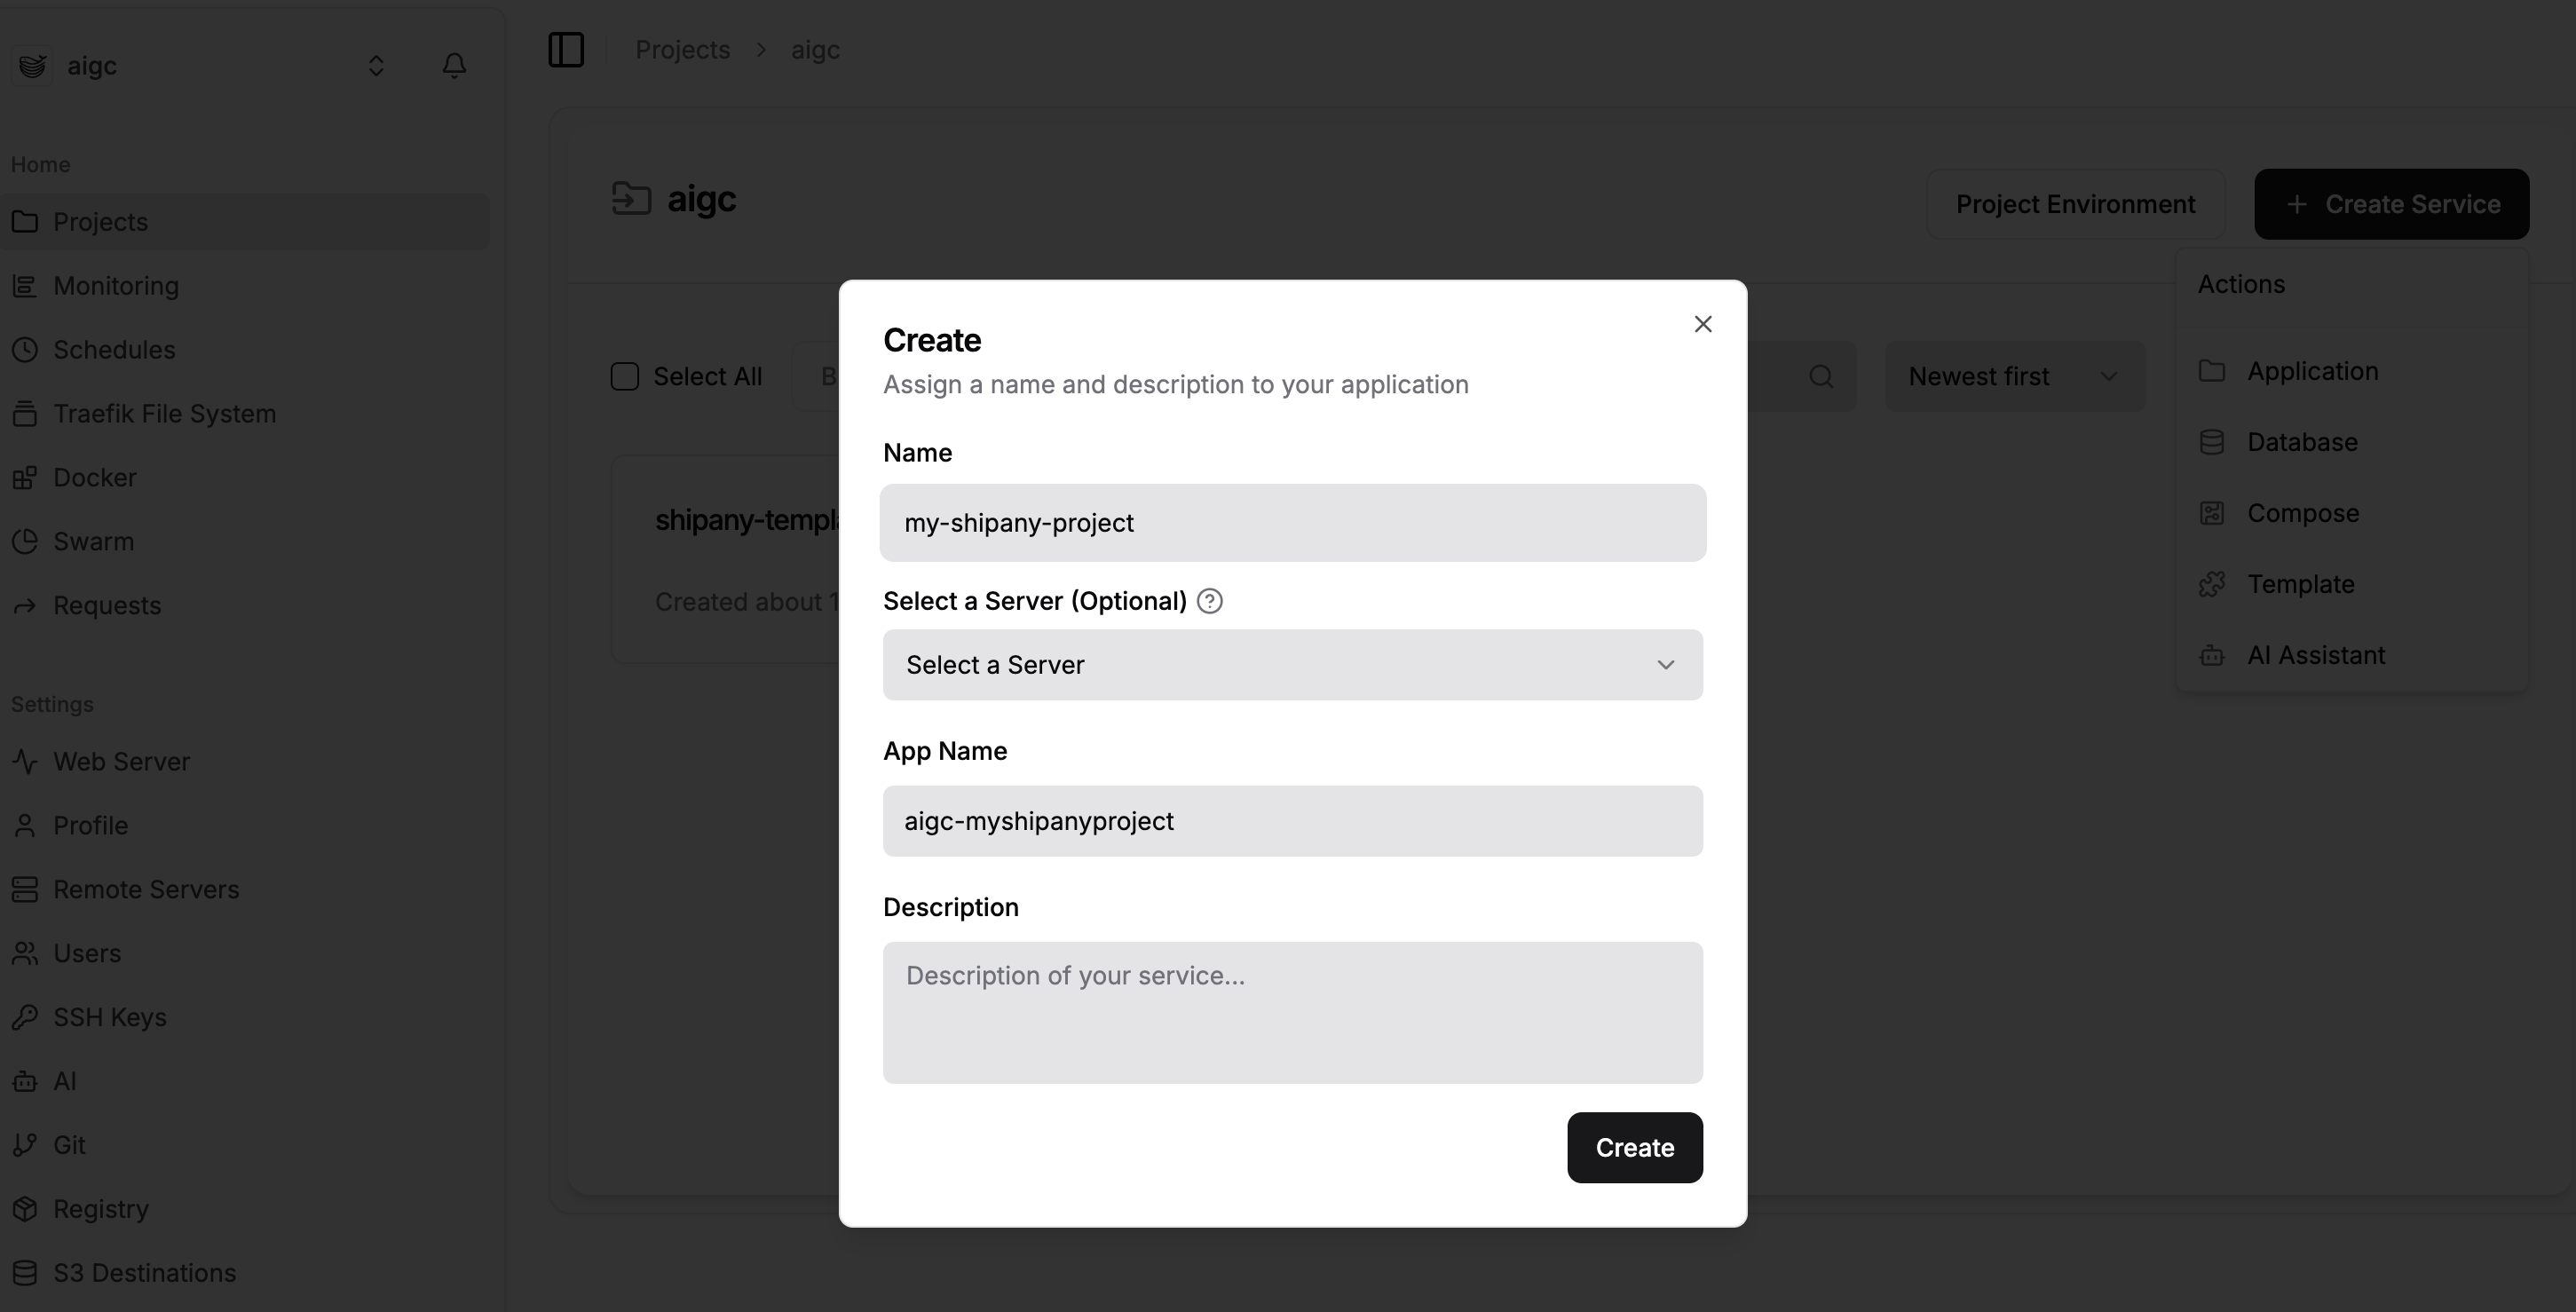The width and height of the screenshot is (2576, 1312).
Task: Open the Select a Server dropdown
Action: [x=1292, y=665]
